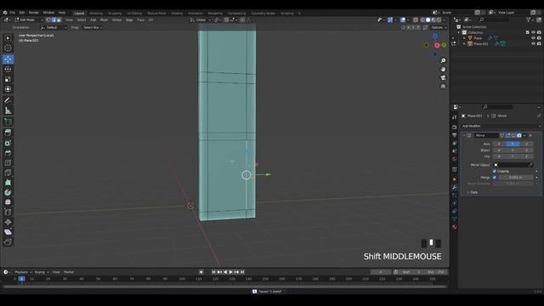544x306 pixels.
Task: Switch to the Layout workspace tab
Action: [x=79, y=14]
